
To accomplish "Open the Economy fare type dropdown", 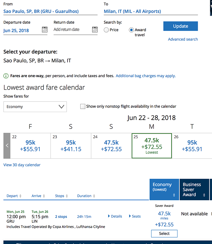I will click(x=35, y=107).
